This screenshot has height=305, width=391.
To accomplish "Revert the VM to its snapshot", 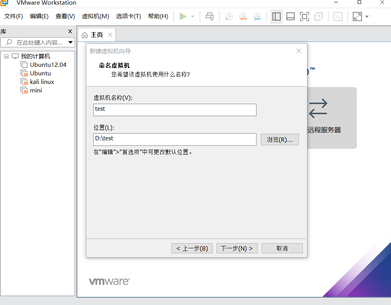I will pos(243,16).
